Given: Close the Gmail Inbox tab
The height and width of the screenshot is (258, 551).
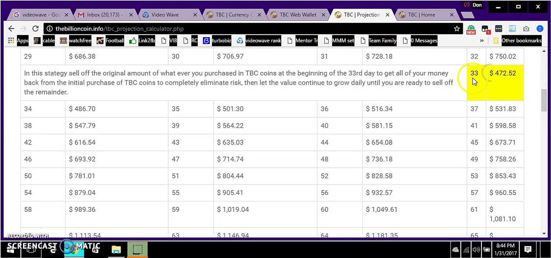Looking at the screenshot, I should (131, 15).
